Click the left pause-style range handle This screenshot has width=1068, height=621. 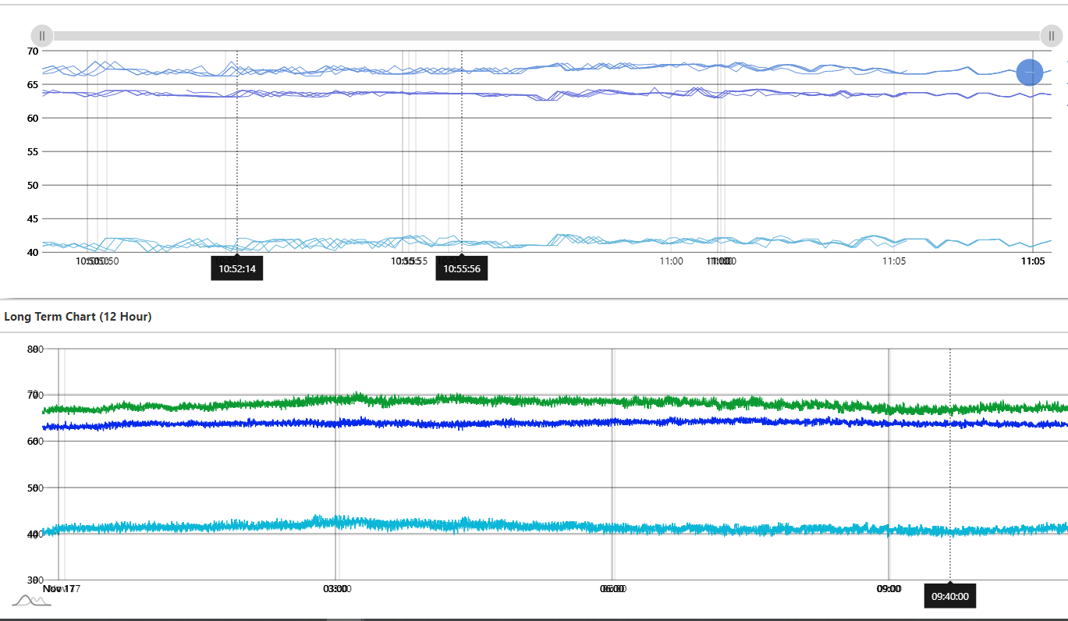pos(41,35)
